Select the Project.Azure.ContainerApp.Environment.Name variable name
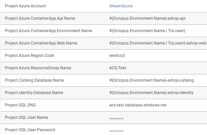 [48, 31]
